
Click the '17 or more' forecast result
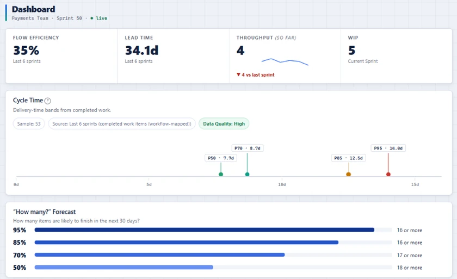410,255
